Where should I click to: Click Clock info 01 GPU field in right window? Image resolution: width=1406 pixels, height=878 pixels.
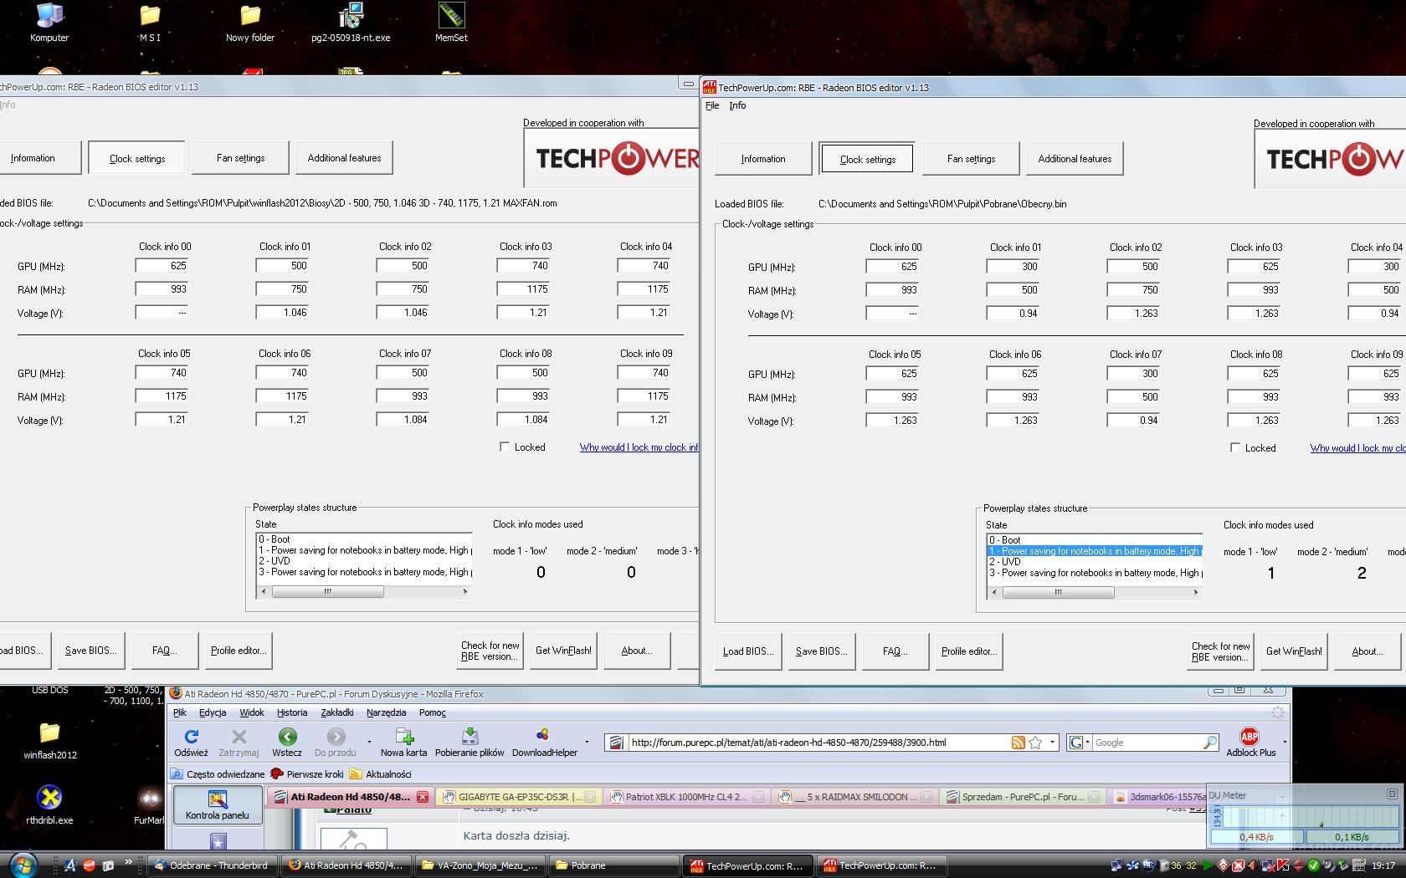1013,267
